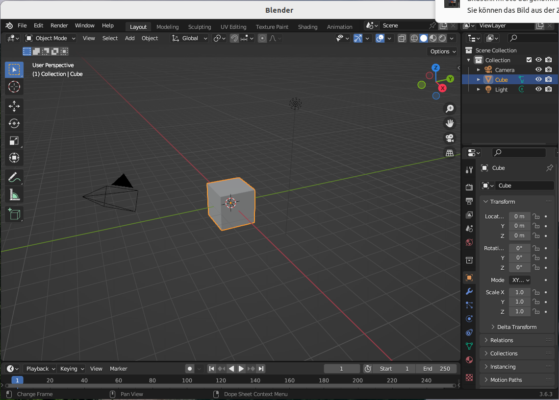This screenshot has height=400, width=559.
Task: Toggle X-Ray display
Action: 402,38
